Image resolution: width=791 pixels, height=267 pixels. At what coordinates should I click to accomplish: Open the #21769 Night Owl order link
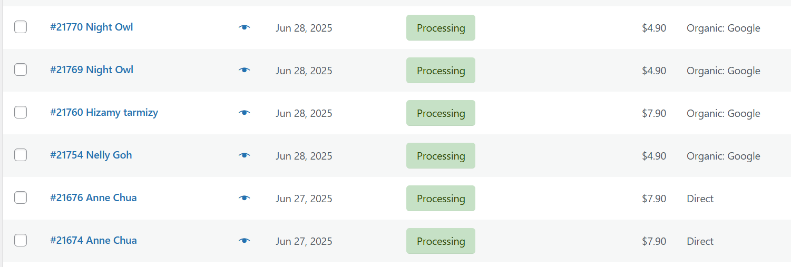(92, 70)
